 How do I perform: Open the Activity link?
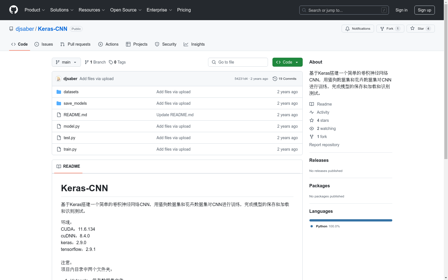pos(323,112)
